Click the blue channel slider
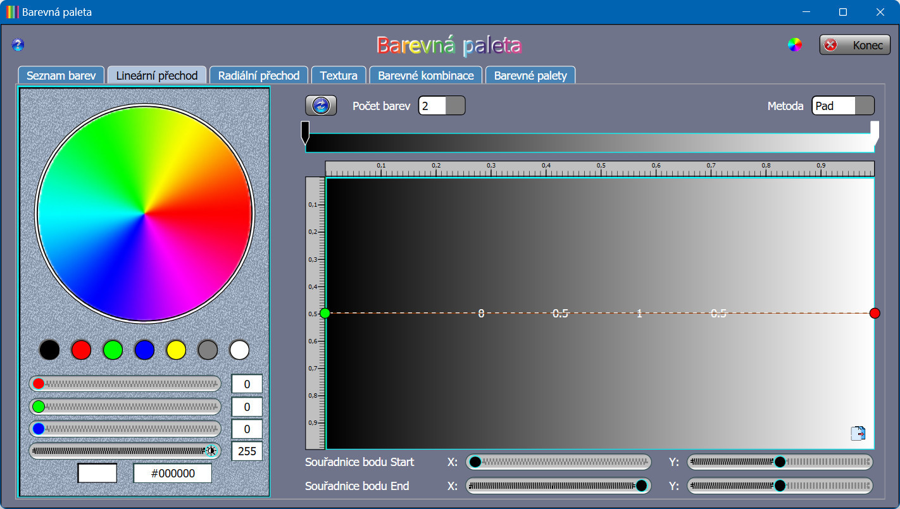Viewport: 900px width, 509px height. (x=125, y=429)
